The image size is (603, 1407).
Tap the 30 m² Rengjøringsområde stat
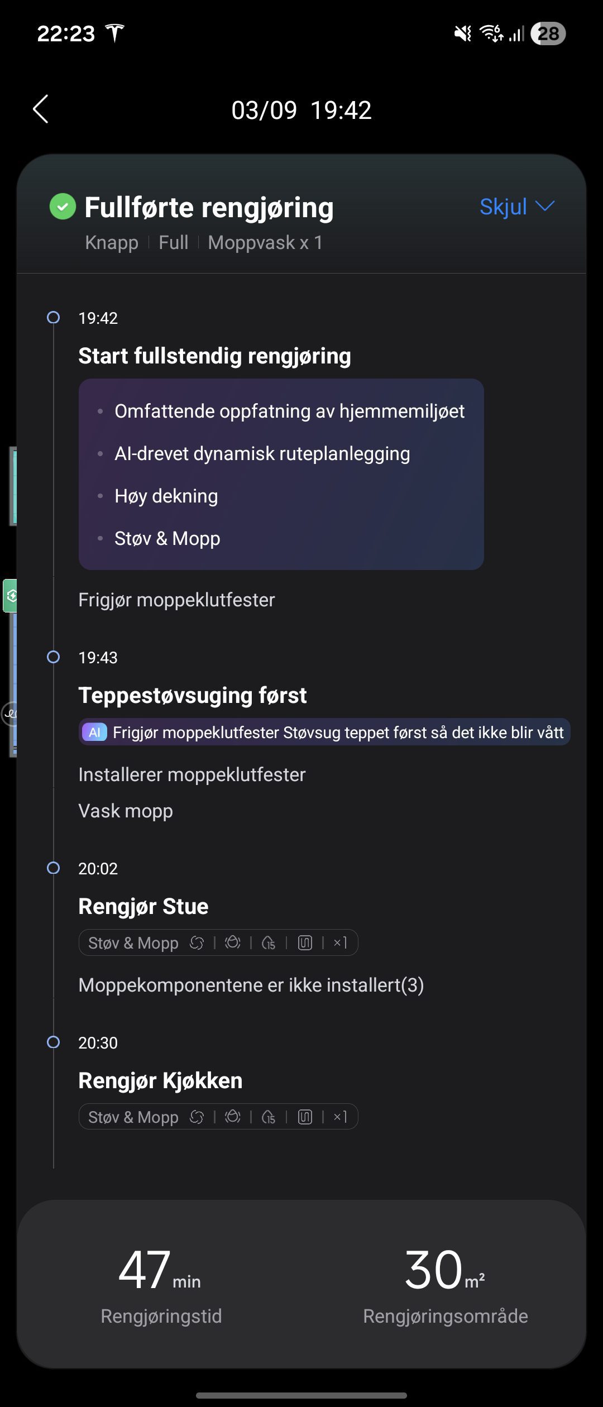coord(445,1284)
